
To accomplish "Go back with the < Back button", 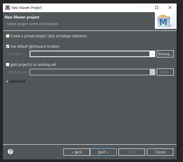I will pos(77,152).
